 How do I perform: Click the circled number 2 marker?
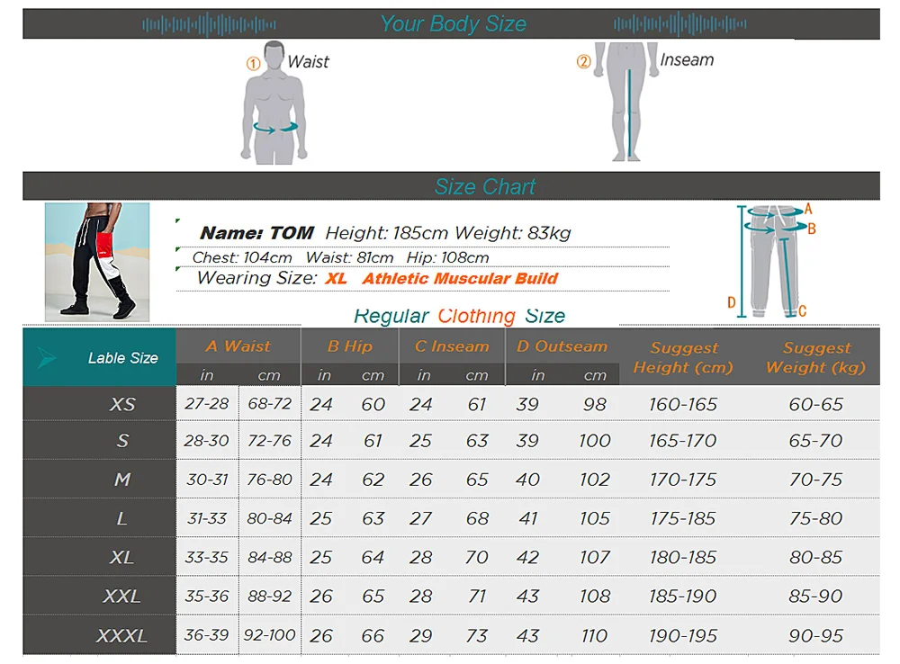click(x=583, y=61)
